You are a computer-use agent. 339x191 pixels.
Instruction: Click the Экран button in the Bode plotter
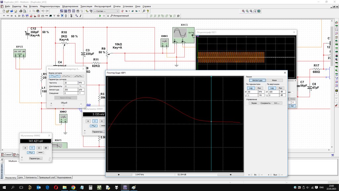tap(254, 103)
